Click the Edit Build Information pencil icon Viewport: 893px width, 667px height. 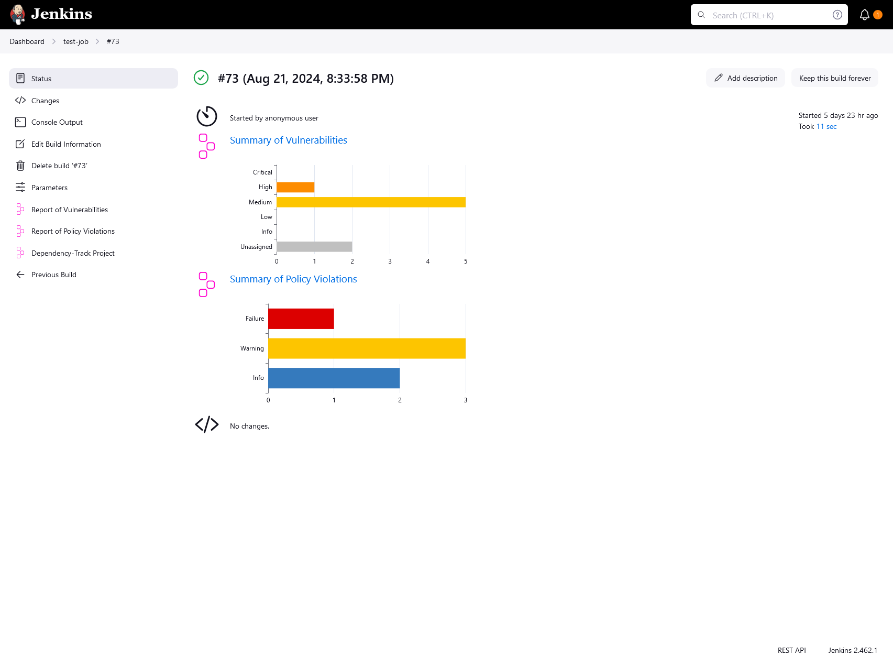pos(20,144)
